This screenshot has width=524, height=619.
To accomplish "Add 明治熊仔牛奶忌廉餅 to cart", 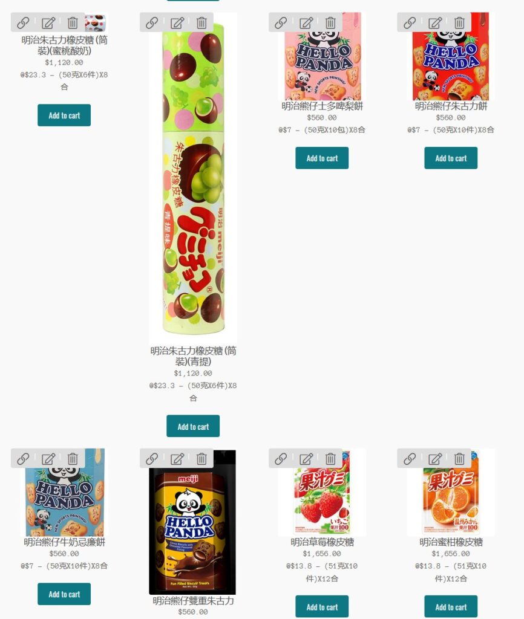I will point(64,594).
